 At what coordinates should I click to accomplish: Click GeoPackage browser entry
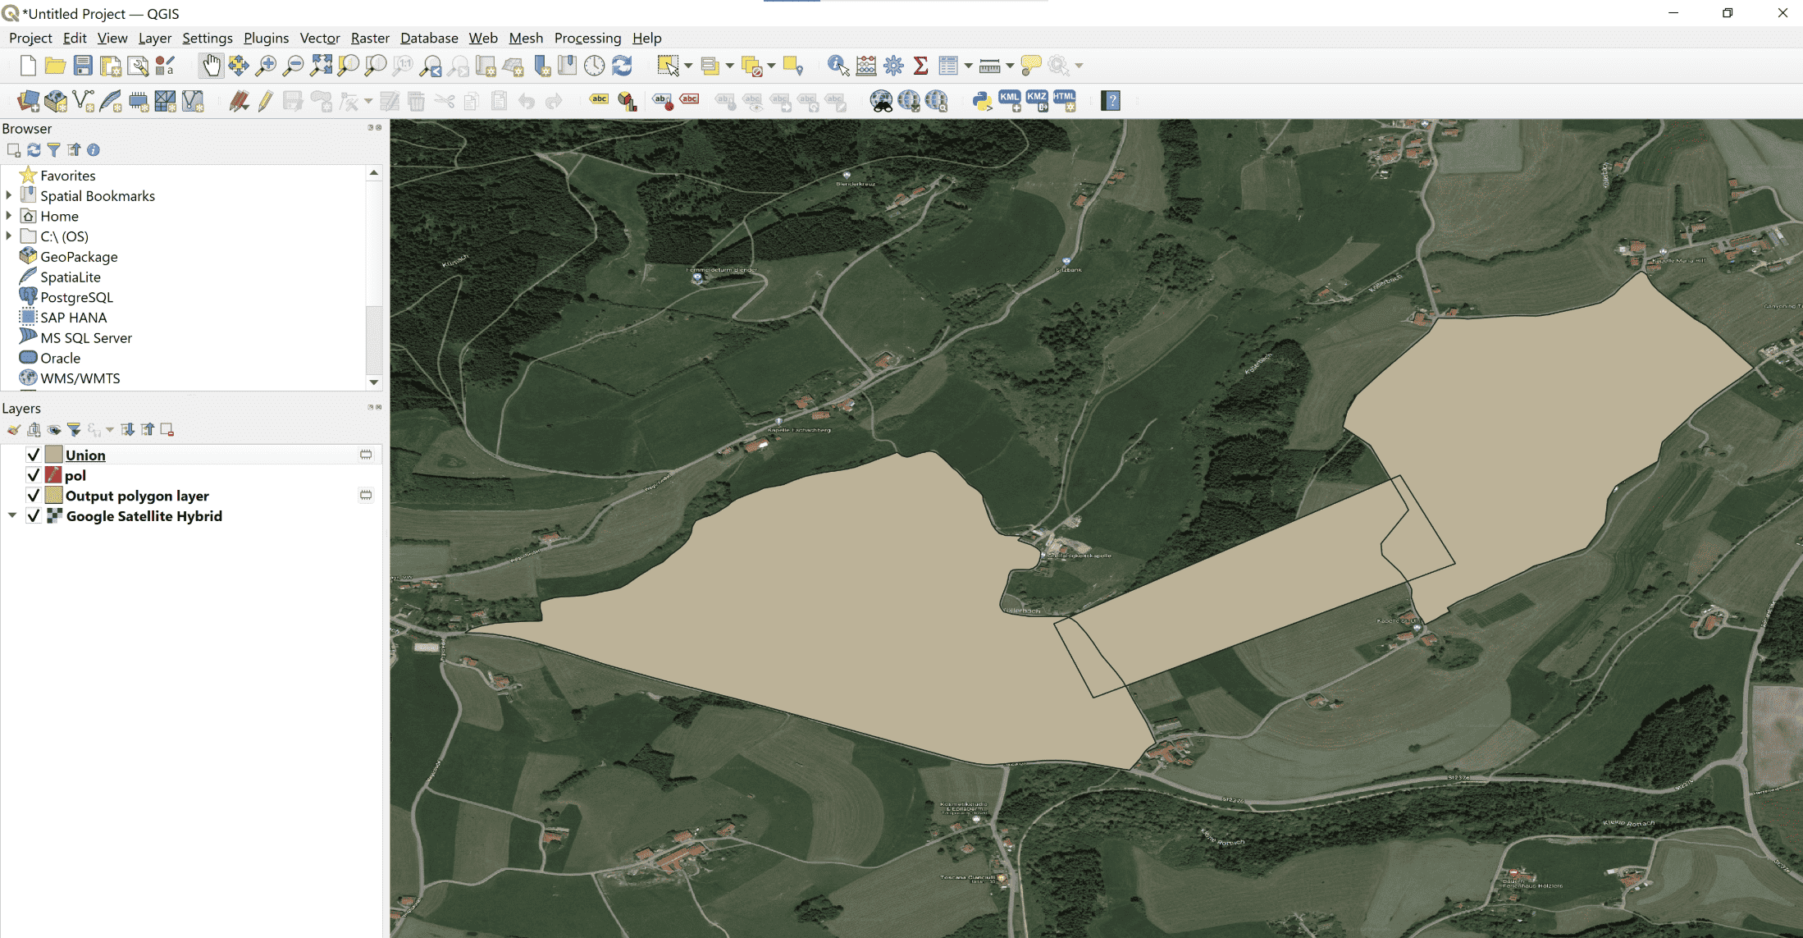tap(79, 257)
